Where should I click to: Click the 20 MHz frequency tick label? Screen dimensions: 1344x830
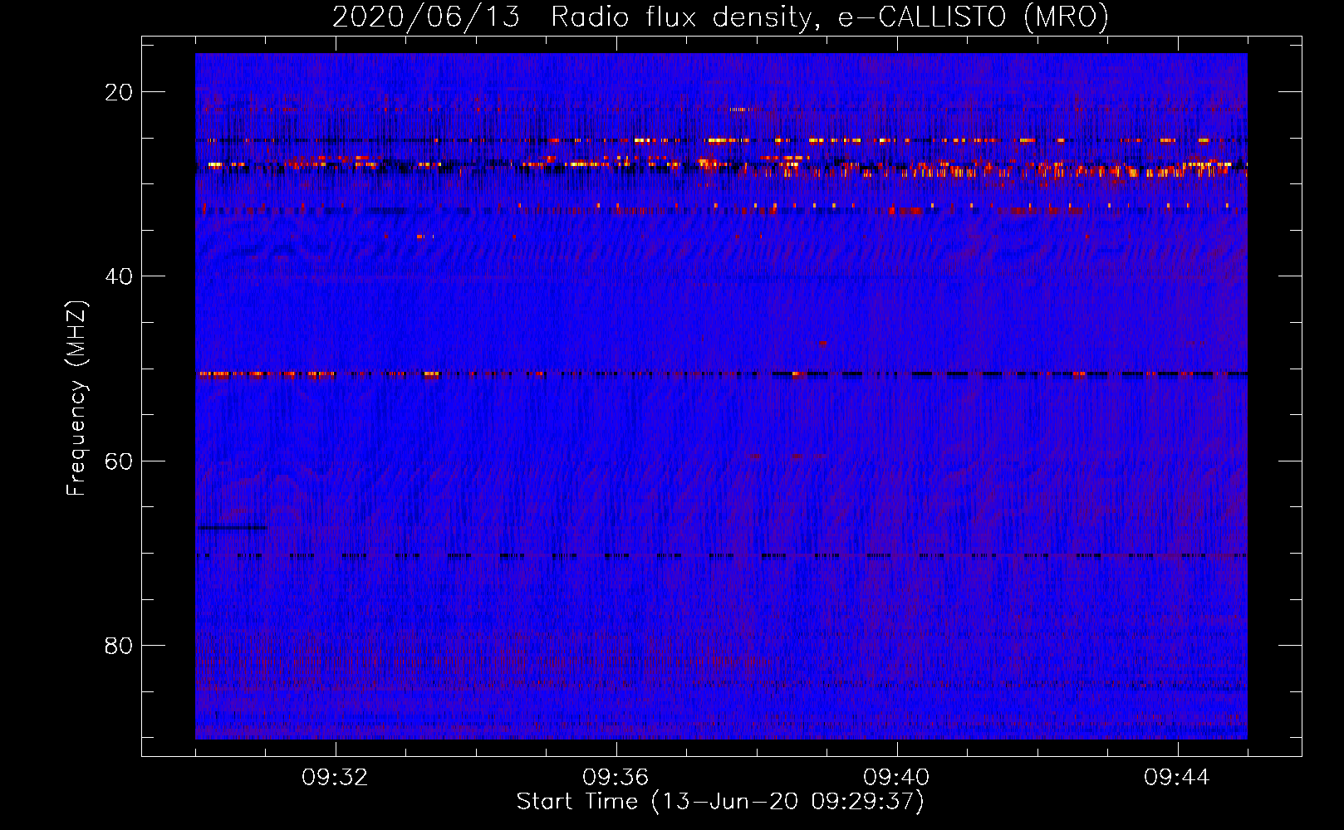click(x=120, y=92)
